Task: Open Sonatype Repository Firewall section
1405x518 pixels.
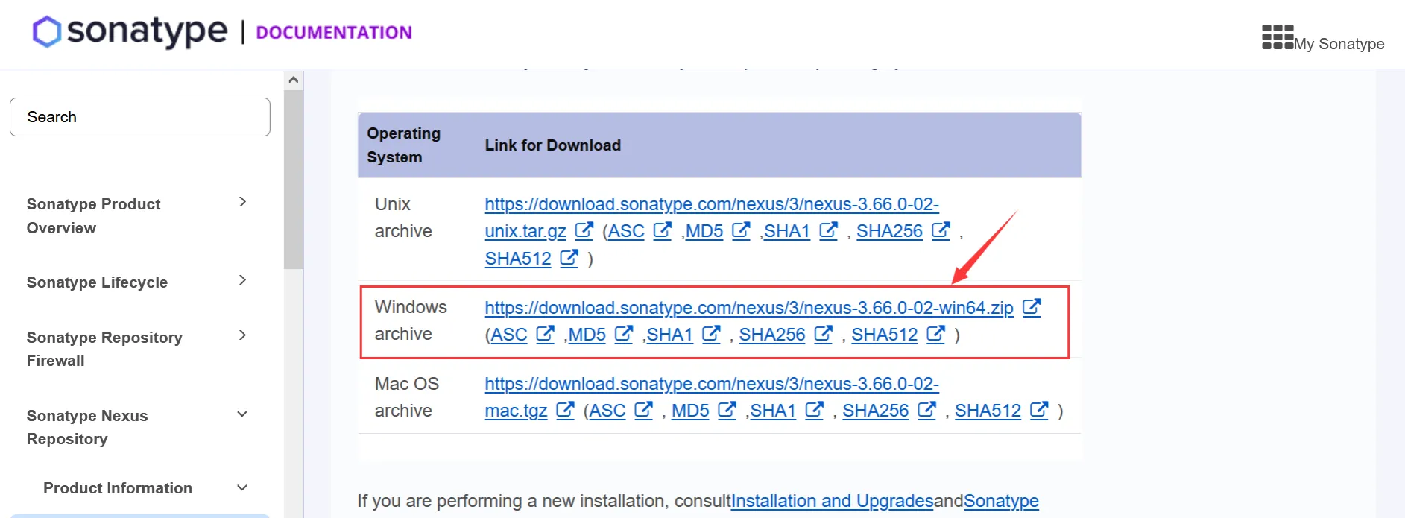Action: coord(104,349)
